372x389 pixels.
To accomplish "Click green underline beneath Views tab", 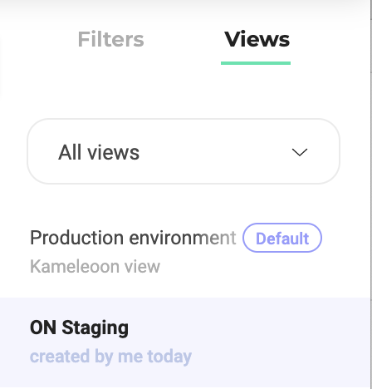I will 256,63.
